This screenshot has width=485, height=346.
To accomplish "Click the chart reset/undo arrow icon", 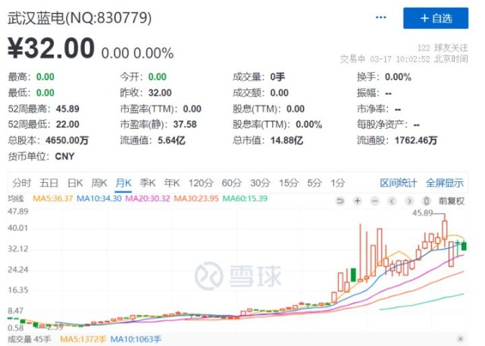I will tap(340, 201).
